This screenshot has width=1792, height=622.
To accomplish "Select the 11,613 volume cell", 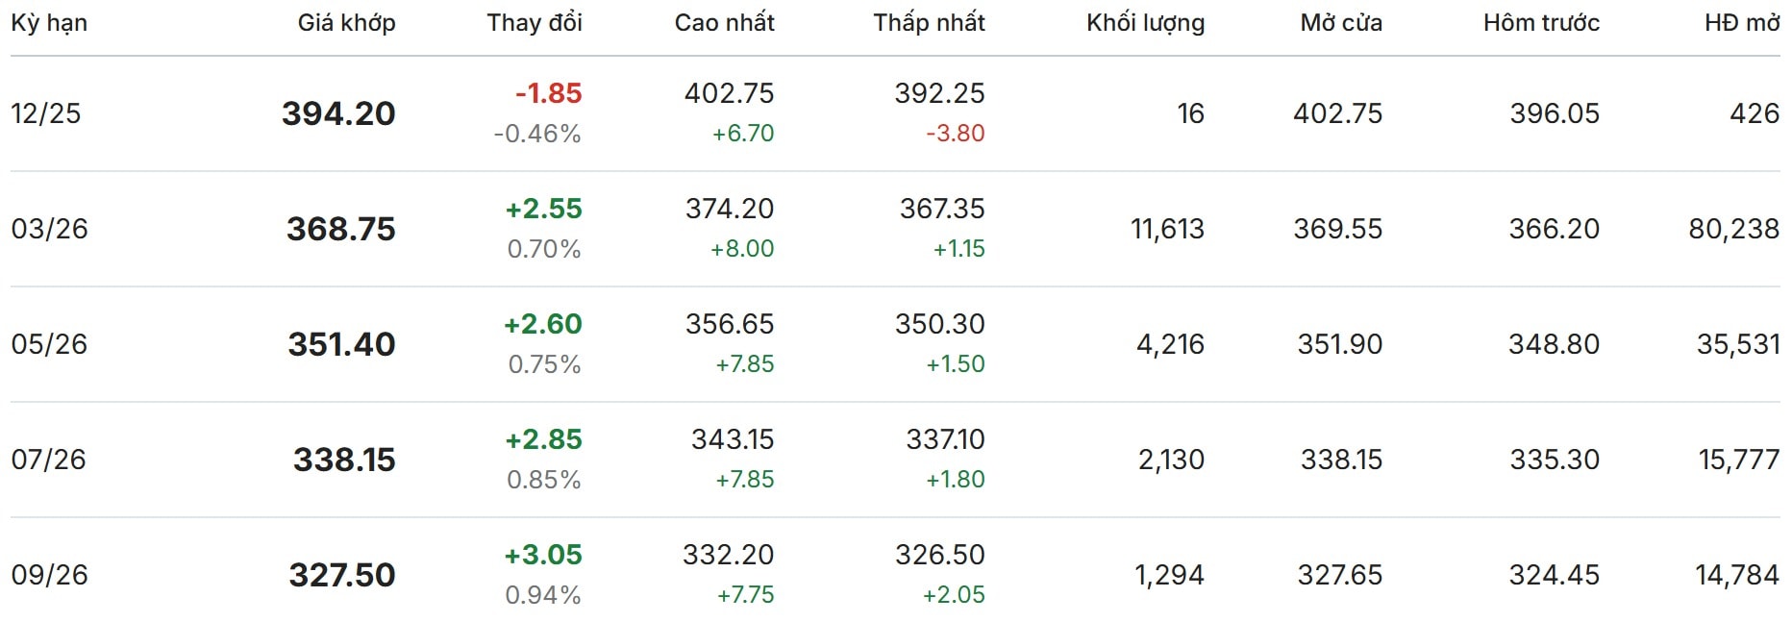I will (x=1167, y=229).
